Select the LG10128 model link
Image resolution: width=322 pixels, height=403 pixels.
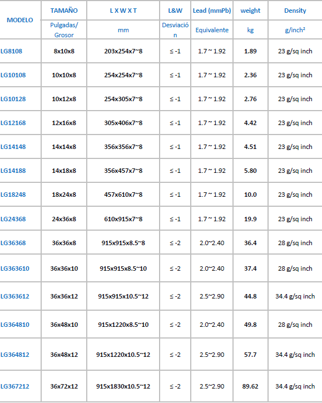(x=13, y=99)
